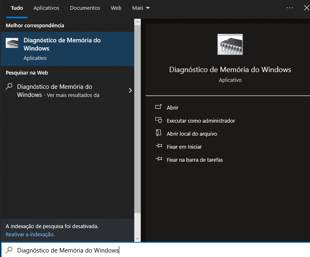
Task: Select the Tudo tab
Action: pos(17,8)
